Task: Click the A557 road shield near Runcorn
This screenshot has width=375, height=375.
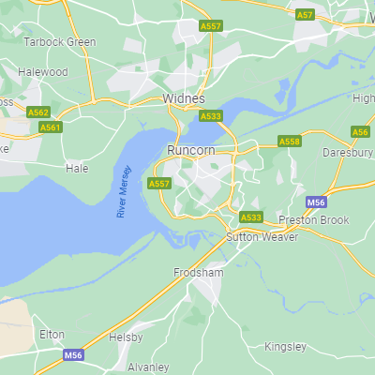Action: coord(159,184)
